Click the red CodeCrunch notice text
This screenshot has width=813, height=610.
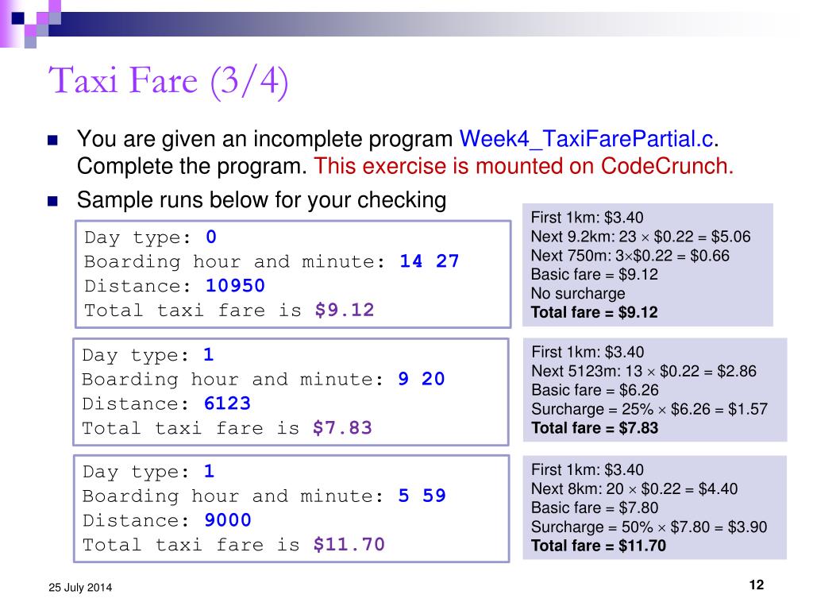(x=524, y=167)
